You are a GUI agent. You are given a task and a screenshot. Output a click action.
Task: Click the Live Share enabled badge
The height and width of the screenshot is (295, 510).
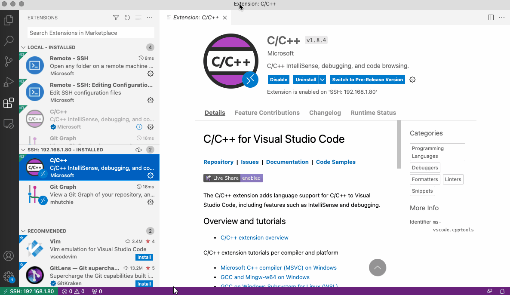point(233,178)
